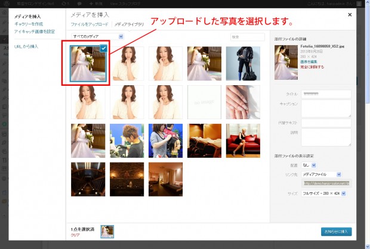Image resolution: width=370 pixels, height=249 pixels.
Task: Open the サイズ size dropdown
Action: click(324, 194)
